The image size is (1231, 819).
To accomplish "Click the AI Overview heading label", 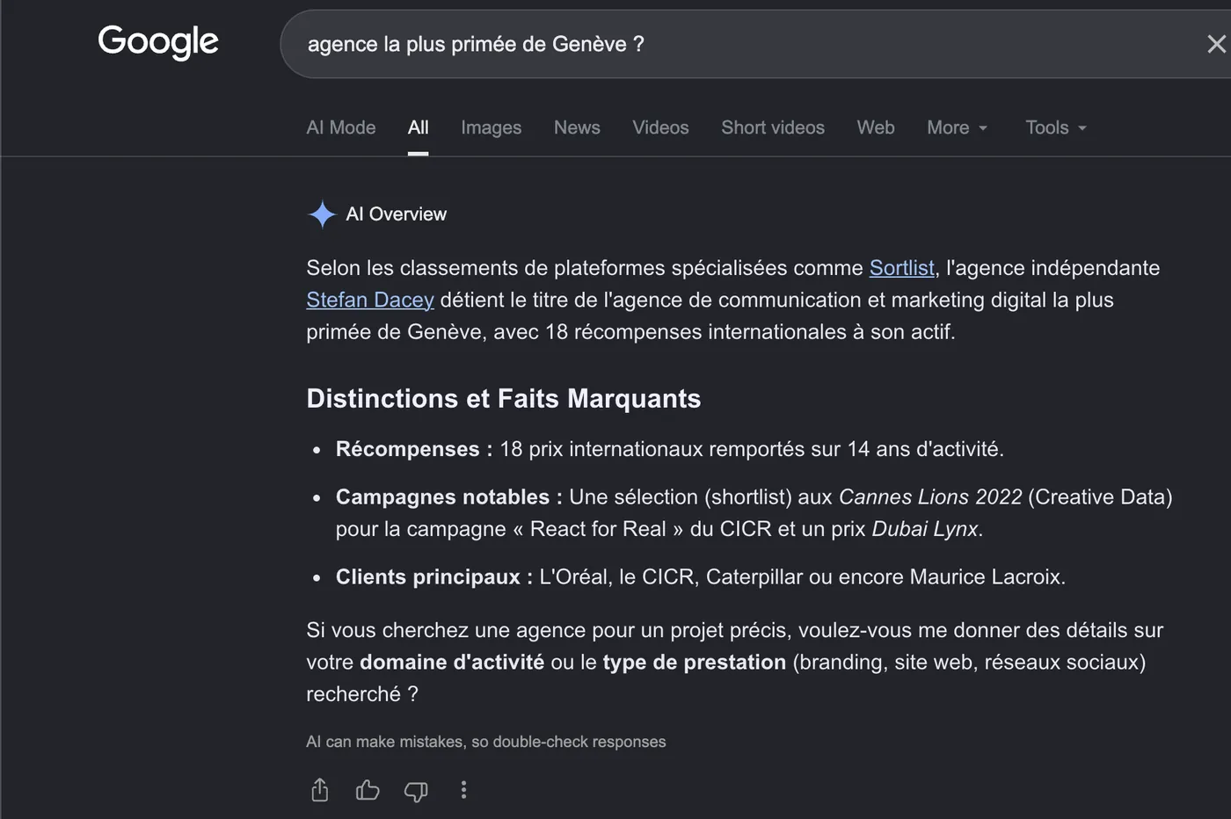I will [x=396, y=214].
